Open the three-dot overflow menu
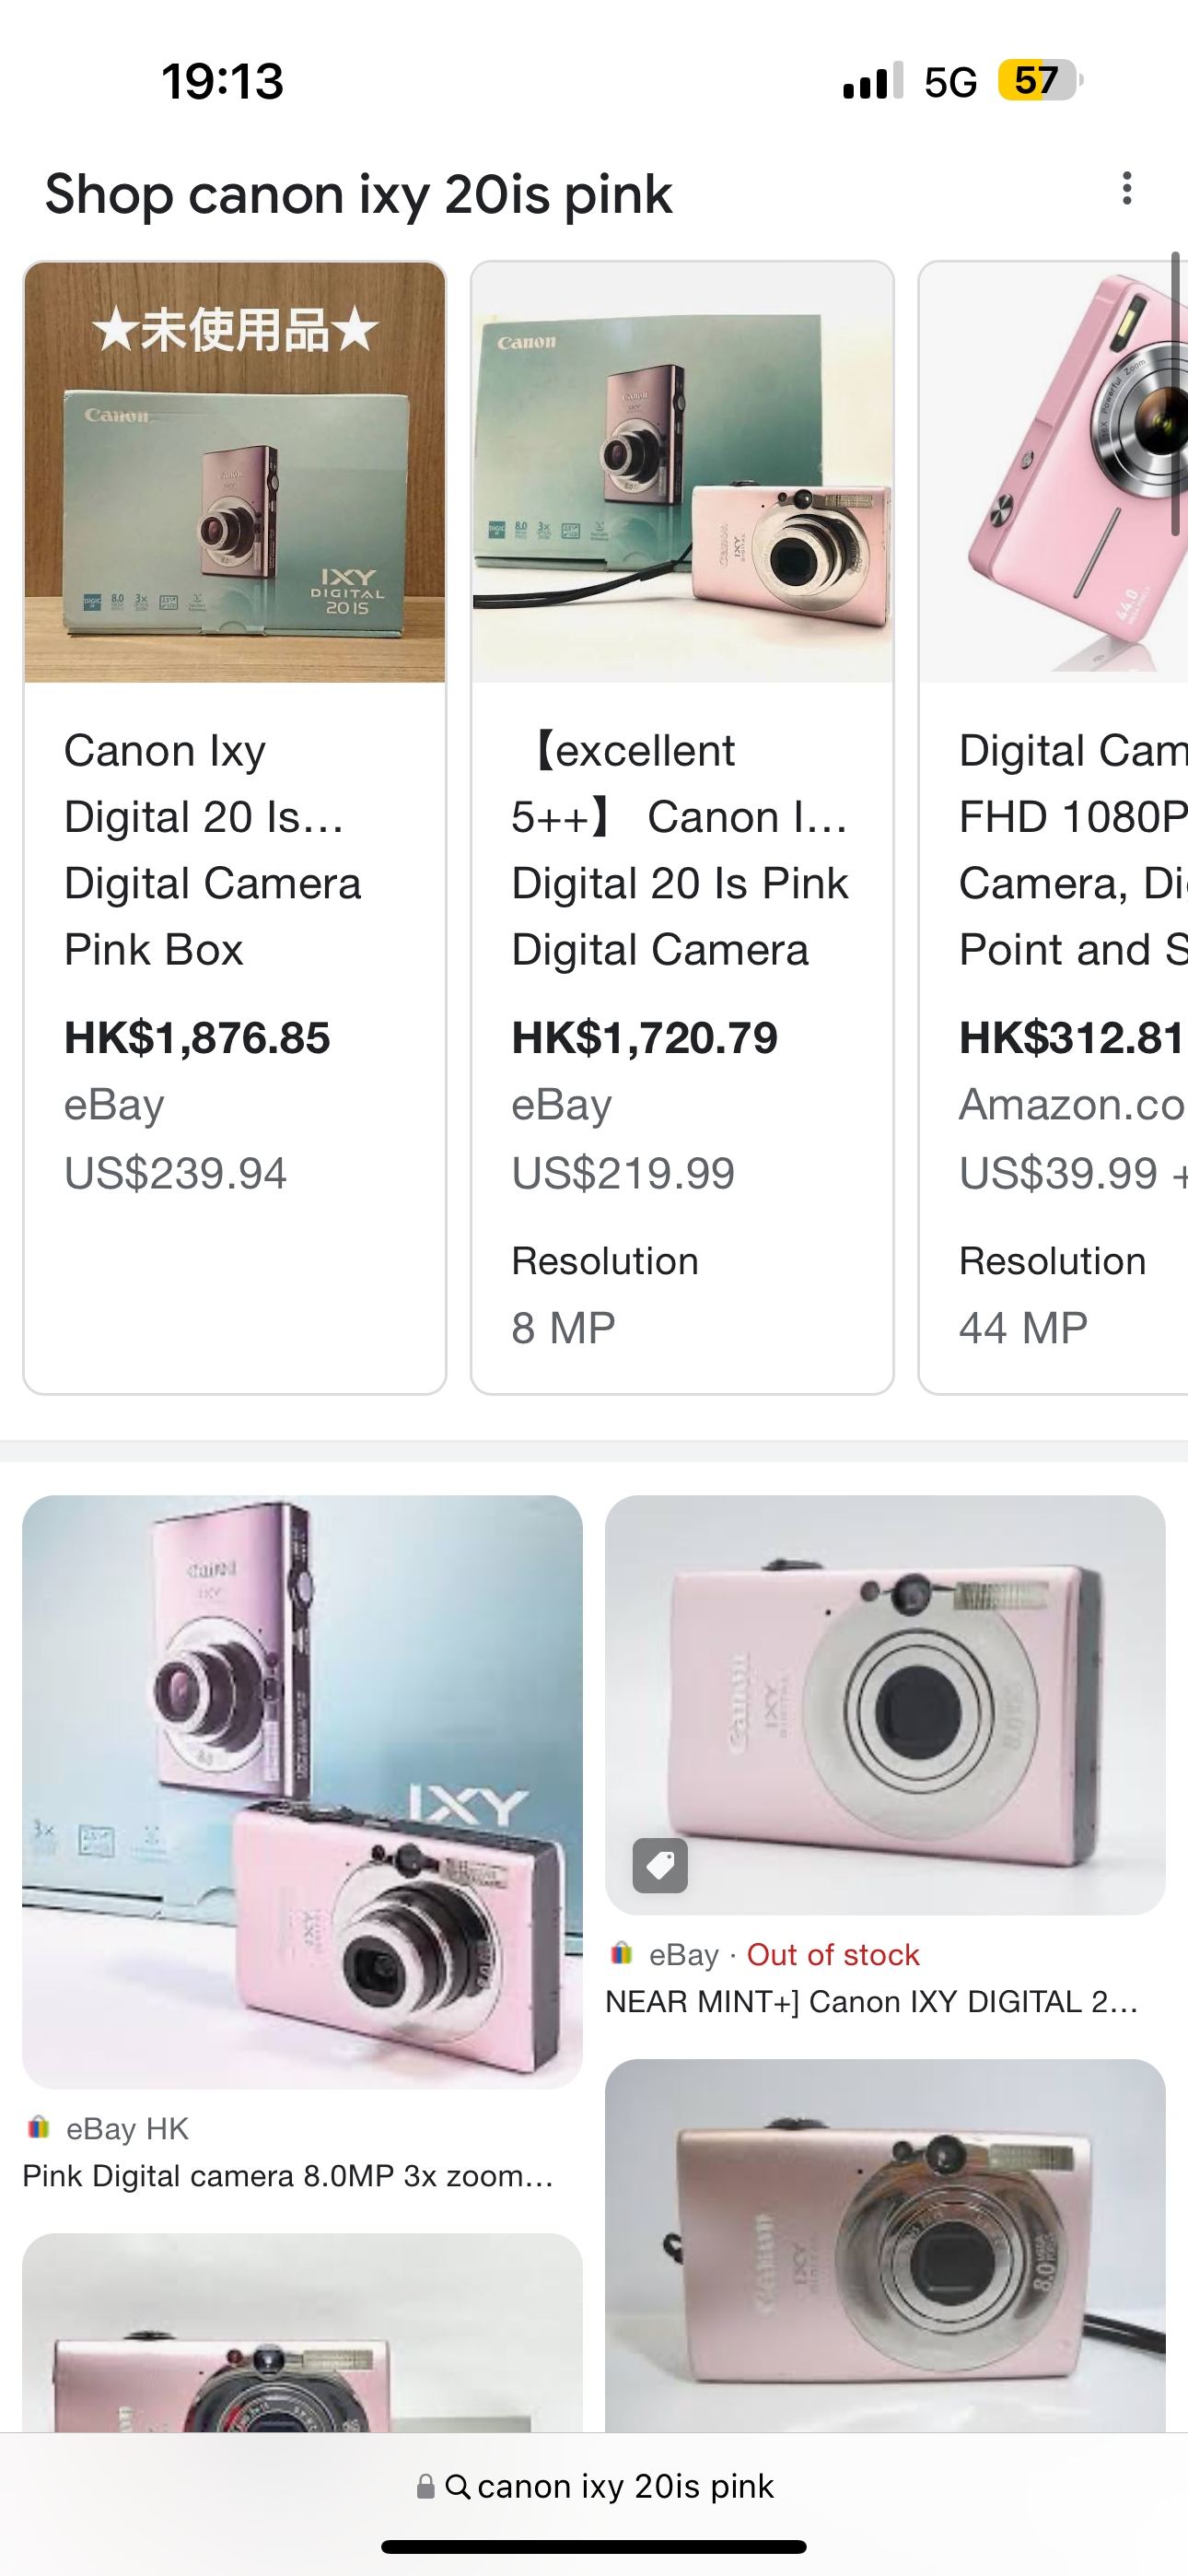 pos(1126,190)
